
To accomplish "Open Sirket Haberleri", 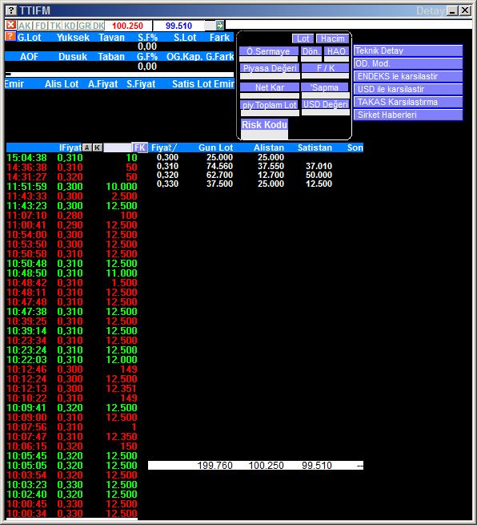I will (408, 115).
